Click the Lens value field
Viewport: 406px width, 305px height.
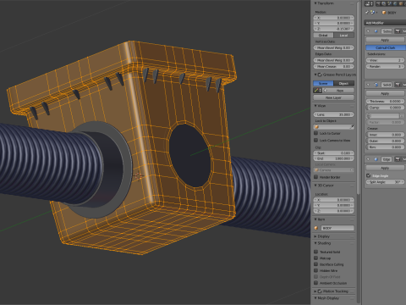334,114
